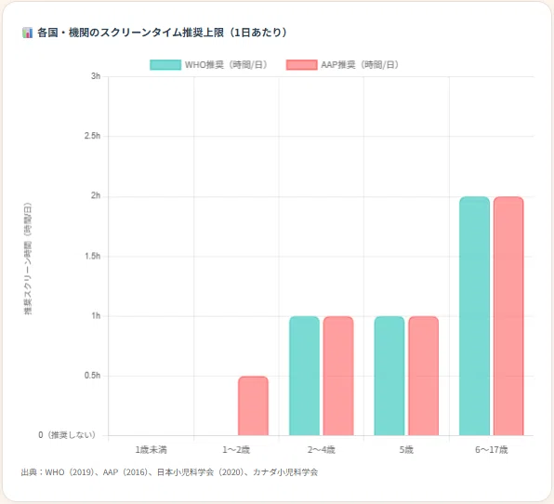Select the WHO bar for 2〜4歳
This screenshot has width=554, height=504.
[304, 376]
